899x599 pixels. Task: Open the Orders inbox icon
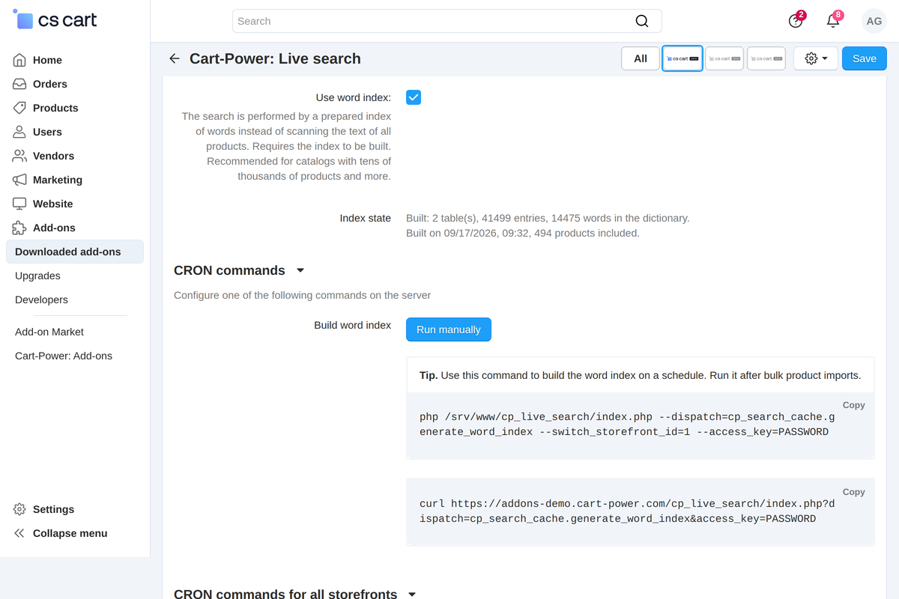tap(19, 84)
